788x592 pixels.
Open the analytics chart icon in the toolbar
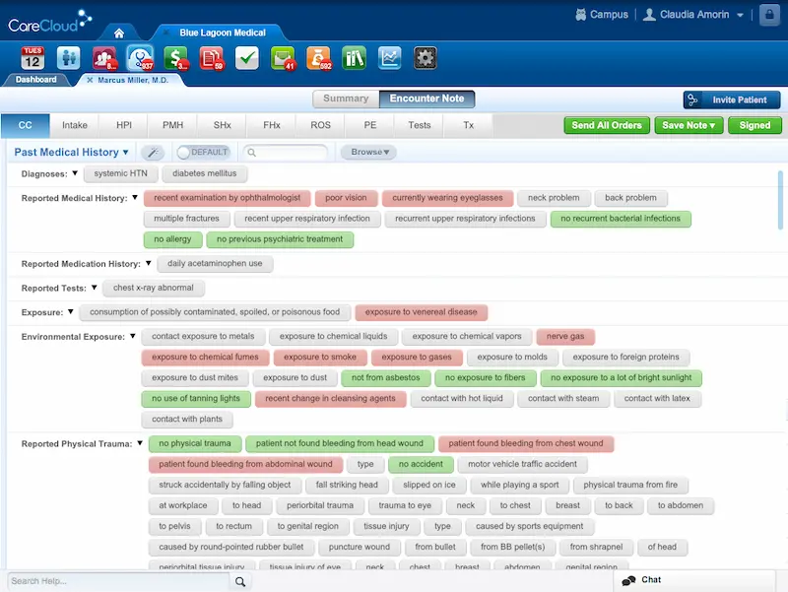(387, 57)
